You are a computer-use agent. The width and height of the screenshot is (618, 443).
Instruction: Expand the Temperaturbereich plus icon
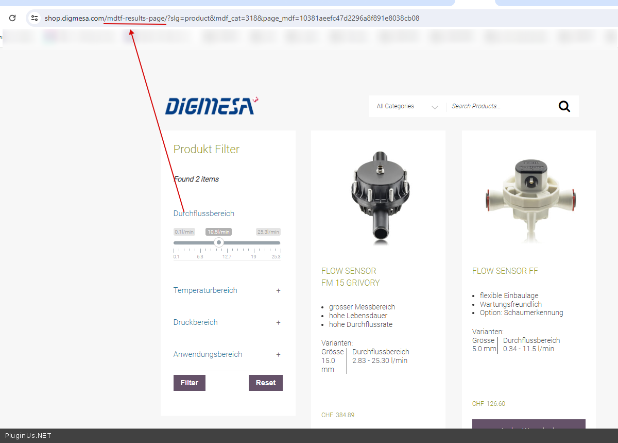(x=278, y=291)
